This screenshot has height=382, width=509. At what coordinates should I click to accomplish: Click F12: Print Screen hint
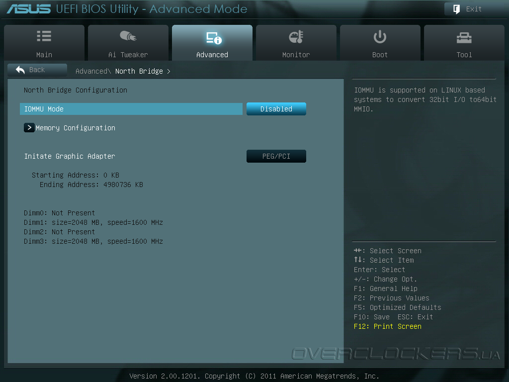click(x=388, y=326)
